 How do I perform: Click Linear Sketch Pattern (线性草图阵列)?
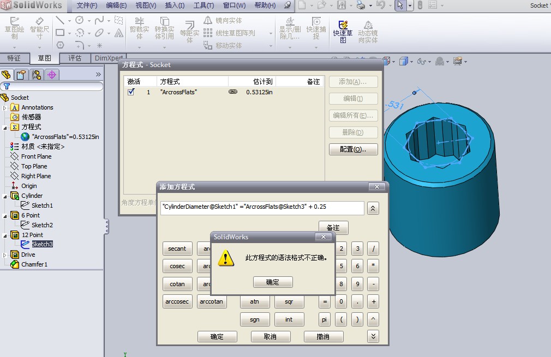click(x=229, y=33)
